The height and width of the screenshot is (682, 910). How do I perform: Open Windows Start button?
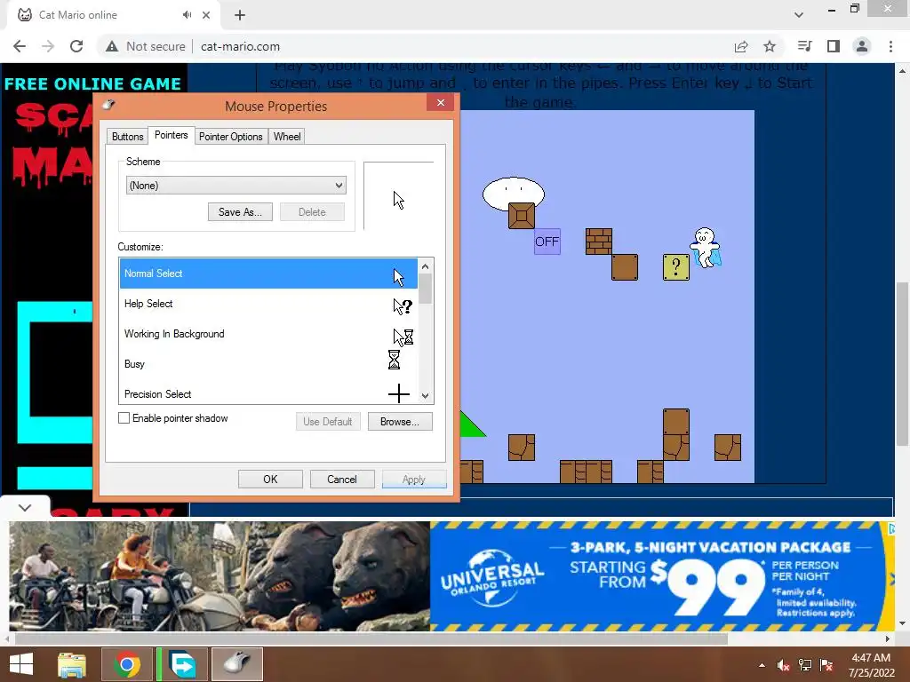pos(21,664)
